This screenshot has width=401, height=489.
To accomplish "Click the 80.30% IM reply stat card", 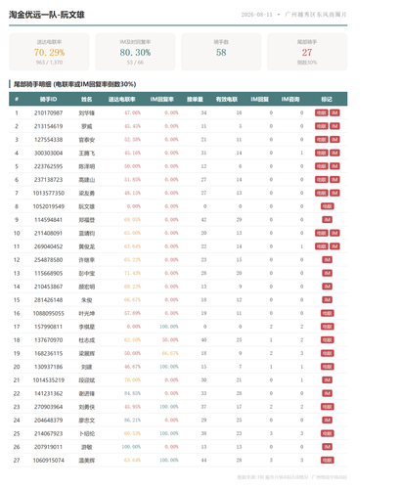I will pos(135,52).
